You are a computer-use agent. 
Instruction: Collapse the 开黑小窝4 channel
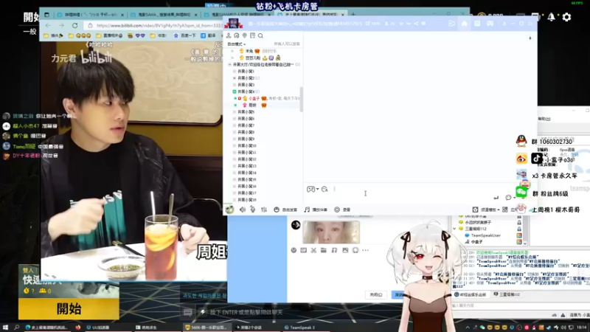click(x=235, y=91)
